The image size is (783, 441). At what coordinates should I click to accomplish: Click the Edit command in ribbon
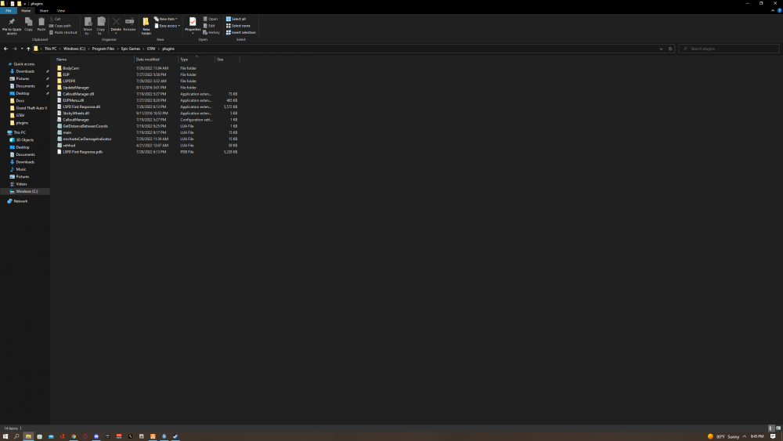tap(209, 26)
